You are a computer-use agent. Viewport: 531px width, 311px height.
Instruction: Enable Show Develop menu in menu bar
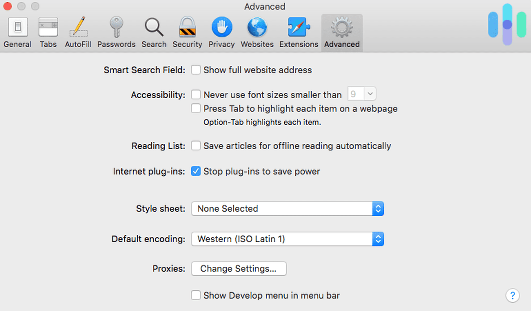point(196,295)
